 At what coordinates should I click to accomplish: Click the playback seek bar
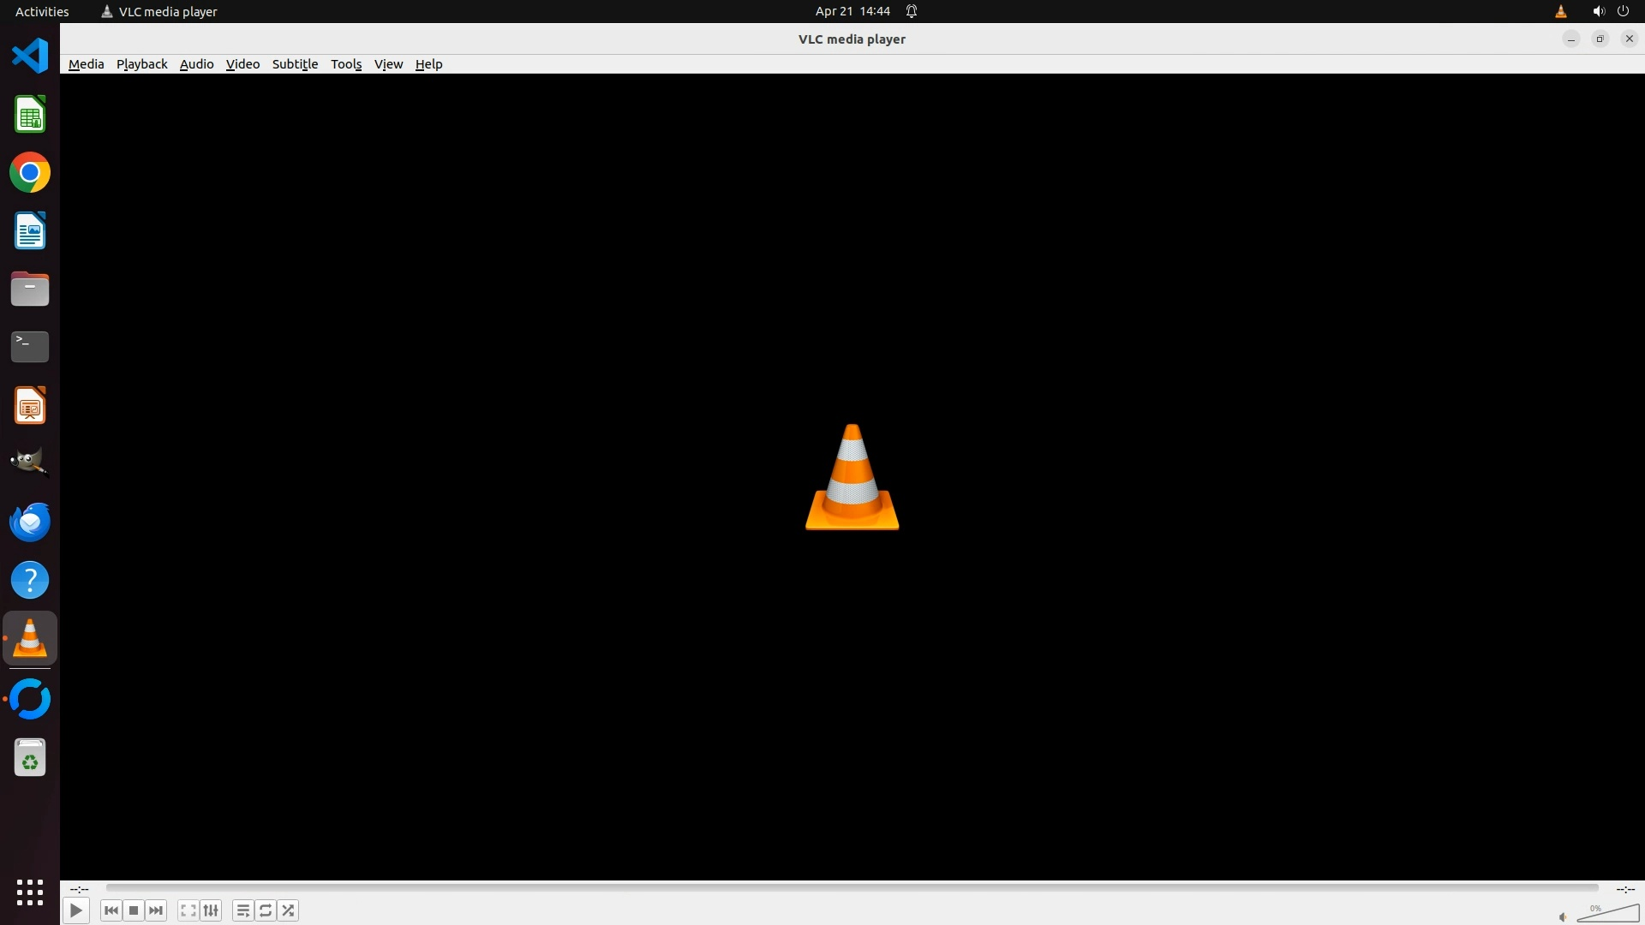pyautogui.click(x=852, y=888)
